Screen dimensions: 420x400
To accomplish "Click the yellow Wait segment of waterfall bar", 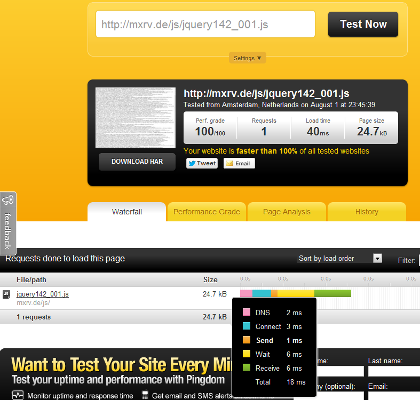I will click(x=296, y=293).
